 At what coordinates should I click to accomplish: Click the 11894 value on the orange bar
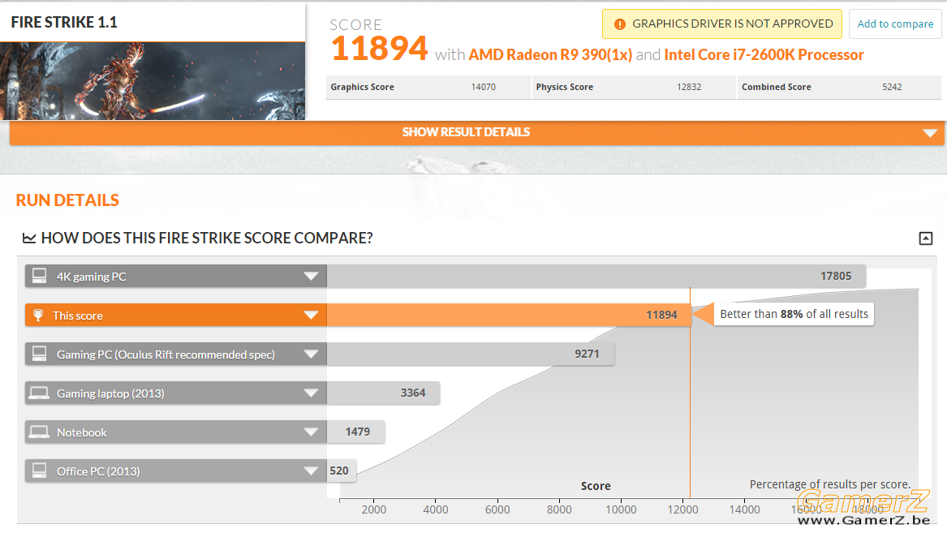662,315
